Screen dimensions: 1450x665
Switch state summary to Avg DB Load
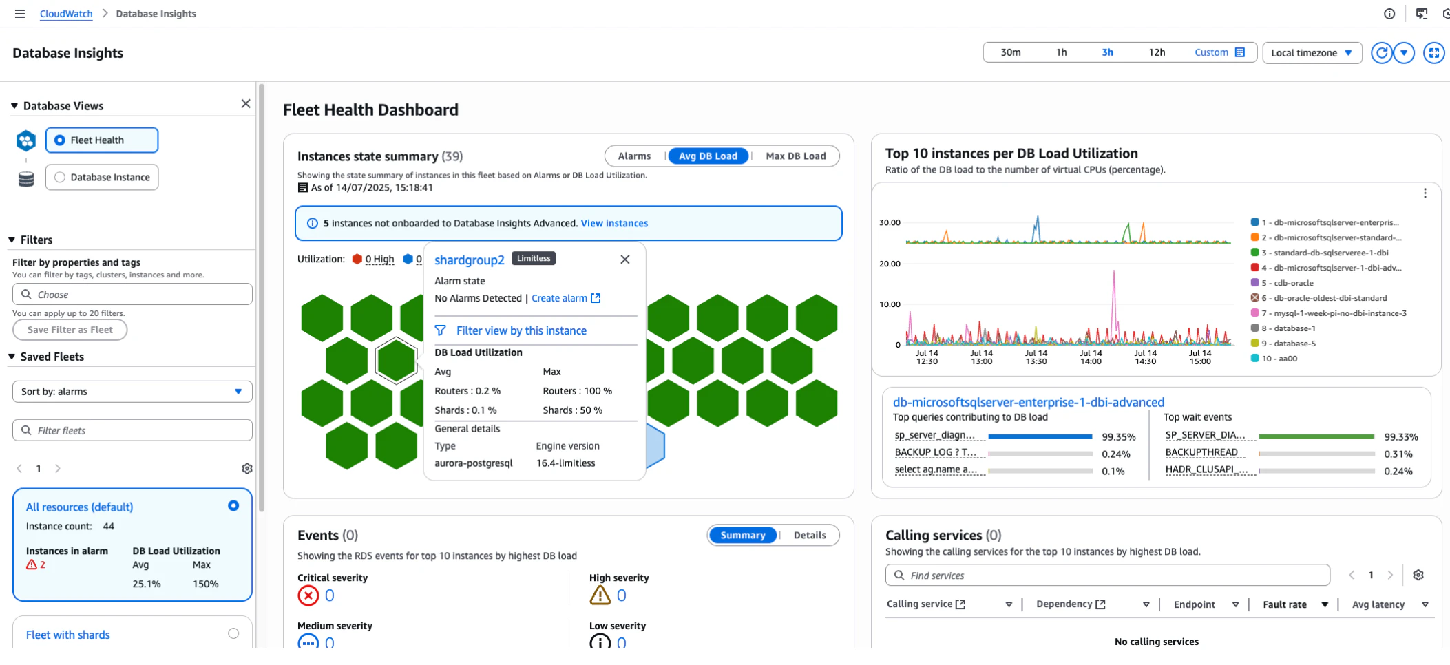[708, 156]
